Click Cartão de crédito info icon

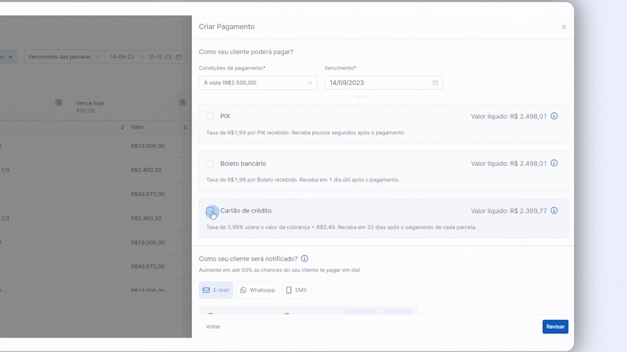coord(554,211)
